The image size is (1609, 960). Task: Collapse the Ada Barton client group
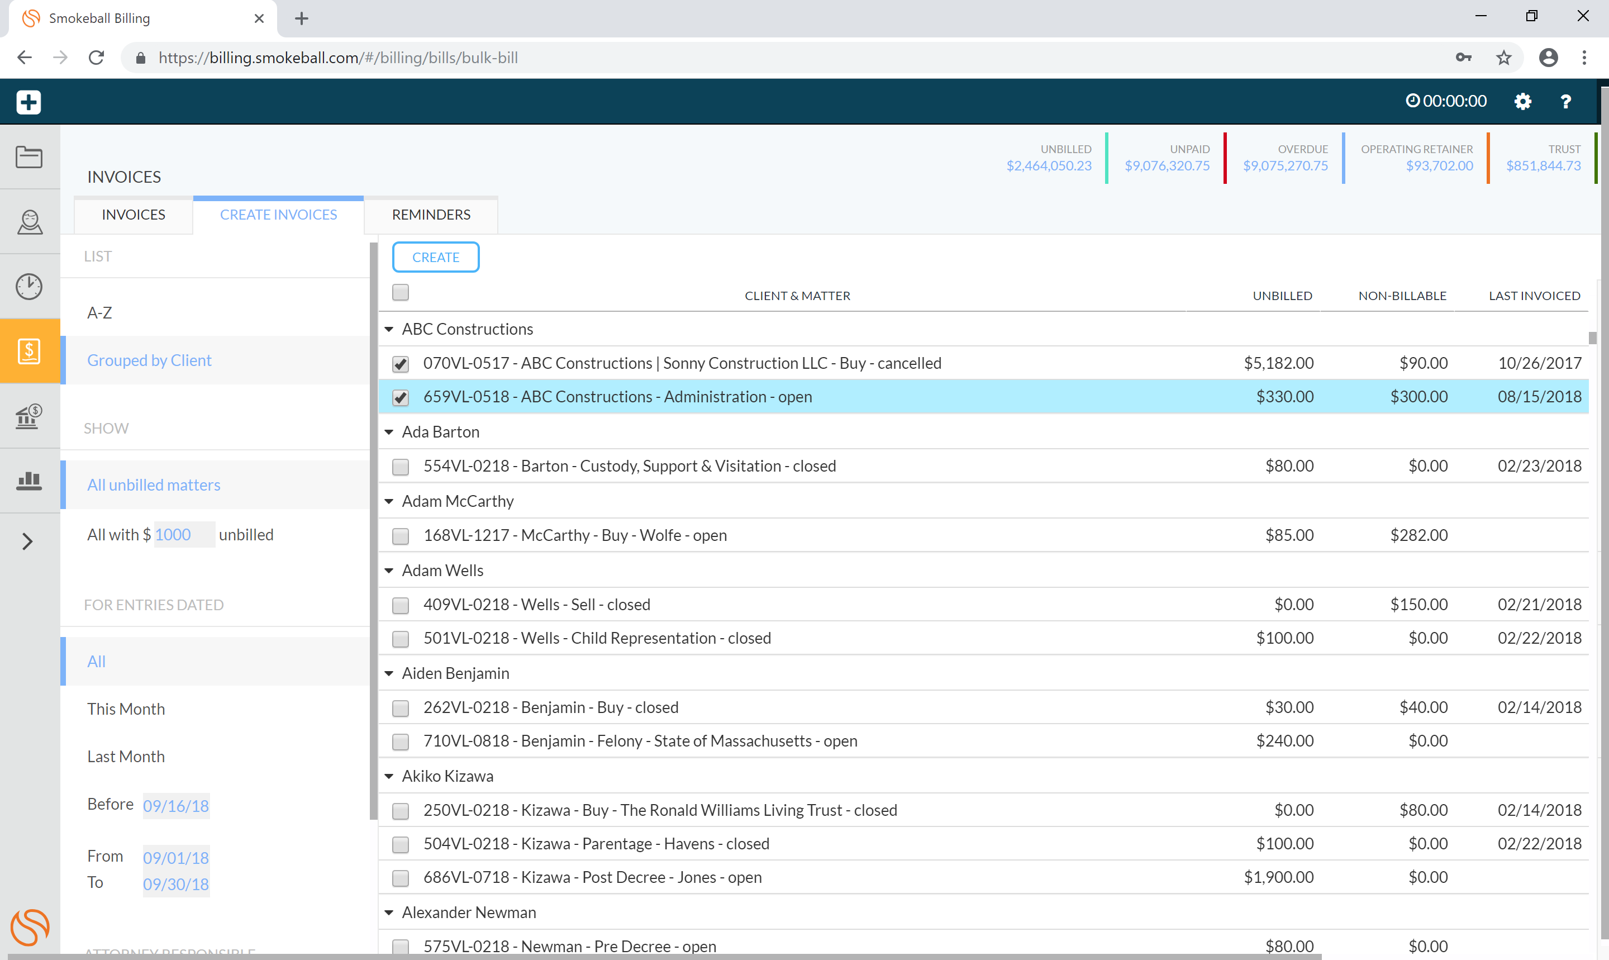click(x=389, y=432)
